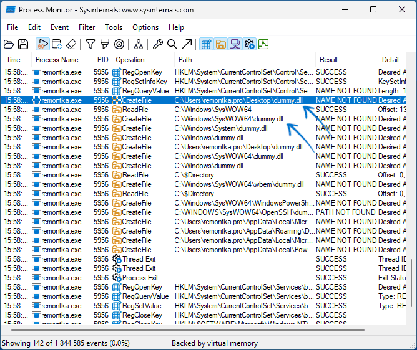417x350 pixels.
Task: Select the SysWOW64\wbem\dummy.dll row
Action: point(204,184)
